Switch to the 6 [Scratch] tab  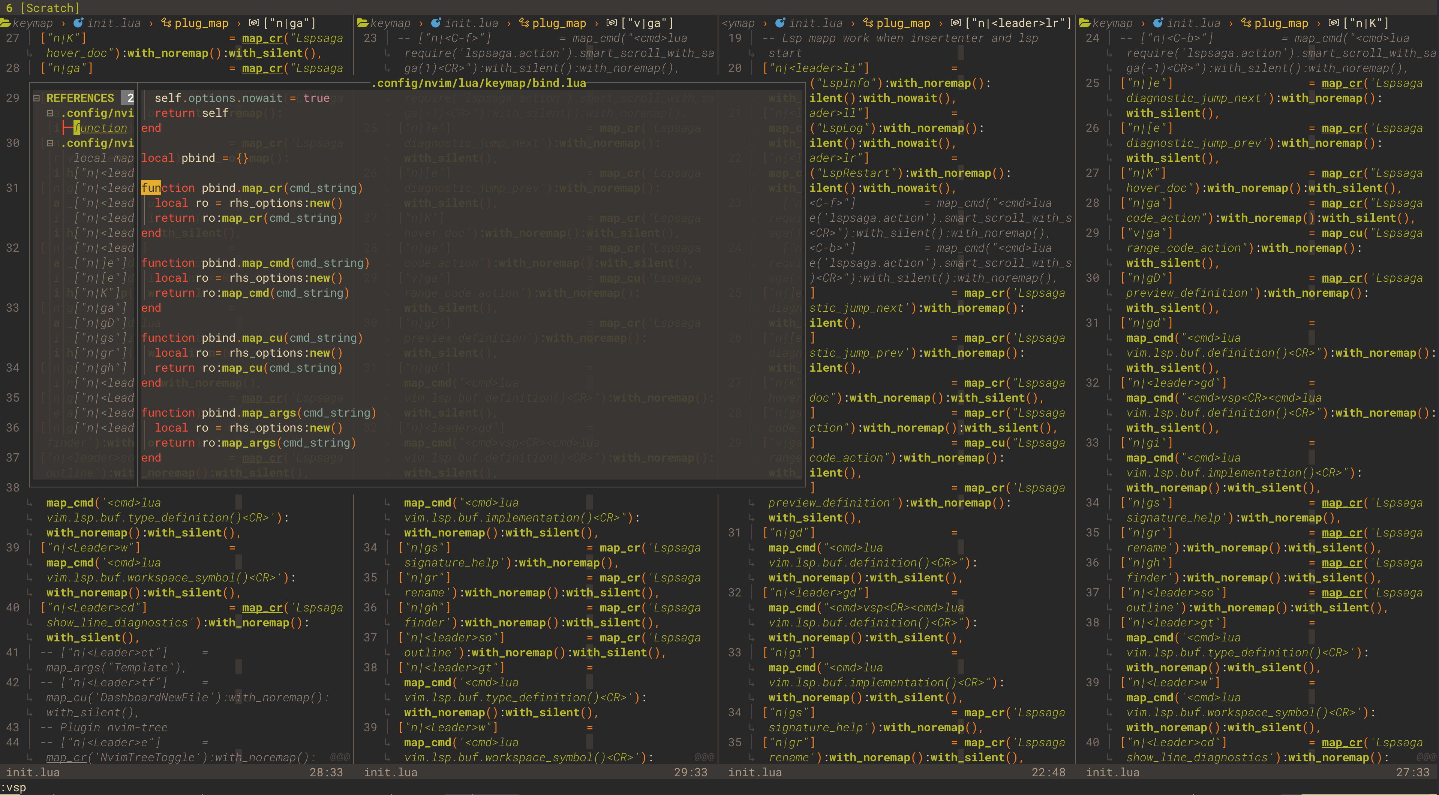tap(42, 8)
